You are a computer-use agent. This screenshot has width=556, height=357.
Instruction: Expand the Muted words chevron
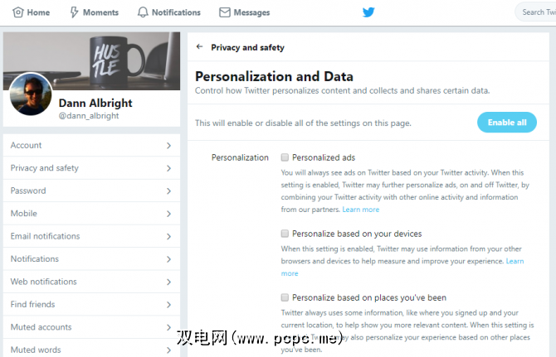click(x=168, y=350)
